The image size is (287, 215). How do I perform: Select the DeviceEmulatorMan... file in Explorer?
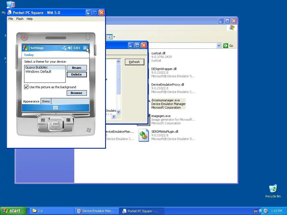click(x=120, y=132)
